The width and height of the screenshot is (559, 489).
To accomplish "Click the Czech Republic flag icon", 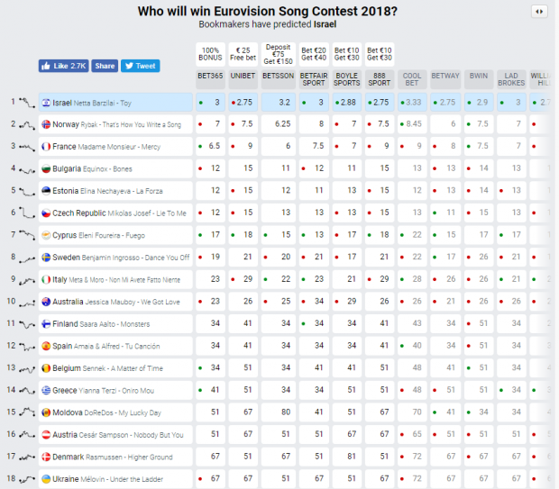I will point(46,213).
